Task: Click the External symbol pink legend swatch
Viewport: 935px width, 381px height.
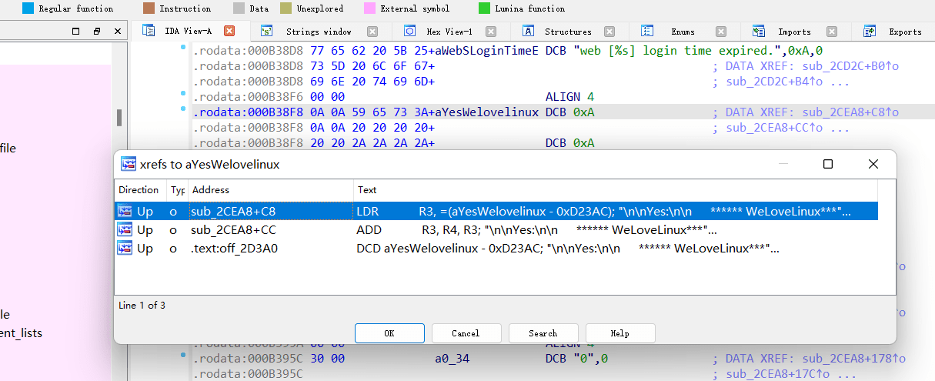Action: pos(369,8)
